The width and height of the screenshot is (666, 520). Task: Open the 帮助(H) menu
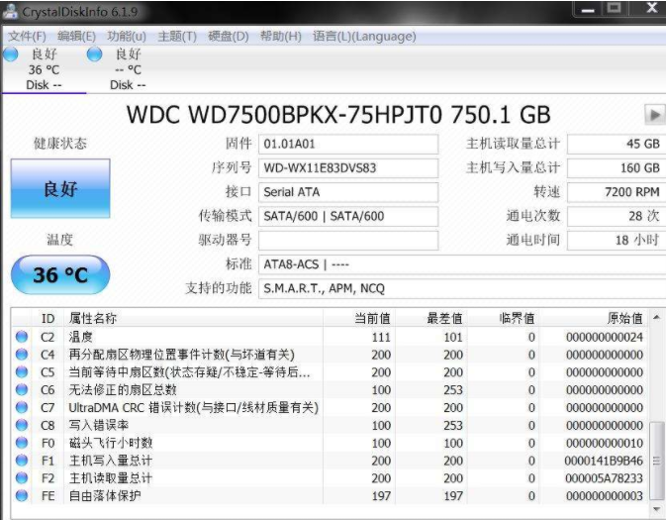(x=280, y=37)
